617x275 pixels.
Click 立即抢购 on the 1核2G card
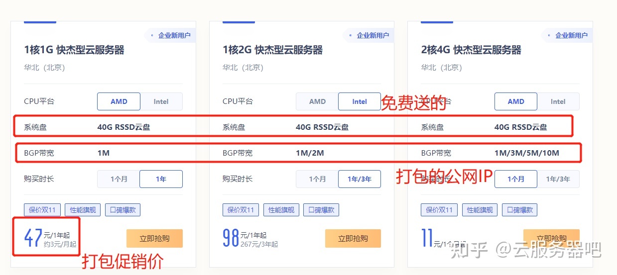click(x=353, y=238)
